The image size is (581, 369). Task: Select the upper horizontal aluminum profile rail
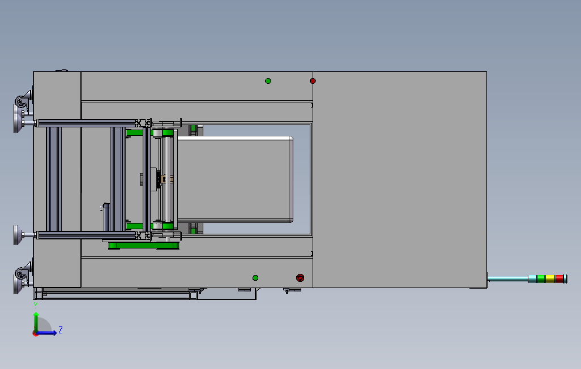click(87, 123)
